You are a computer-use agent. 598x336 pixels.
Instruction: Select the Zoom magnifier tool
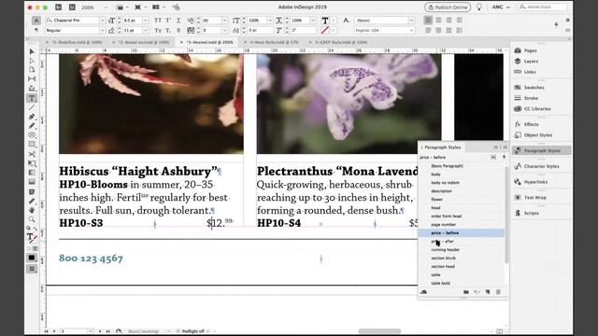tap(32, 219)
